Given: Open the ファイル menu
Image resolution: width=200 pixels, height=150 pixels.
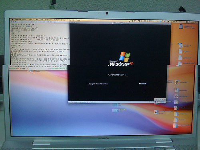Looking at the screenshot, I should (31, 20).
